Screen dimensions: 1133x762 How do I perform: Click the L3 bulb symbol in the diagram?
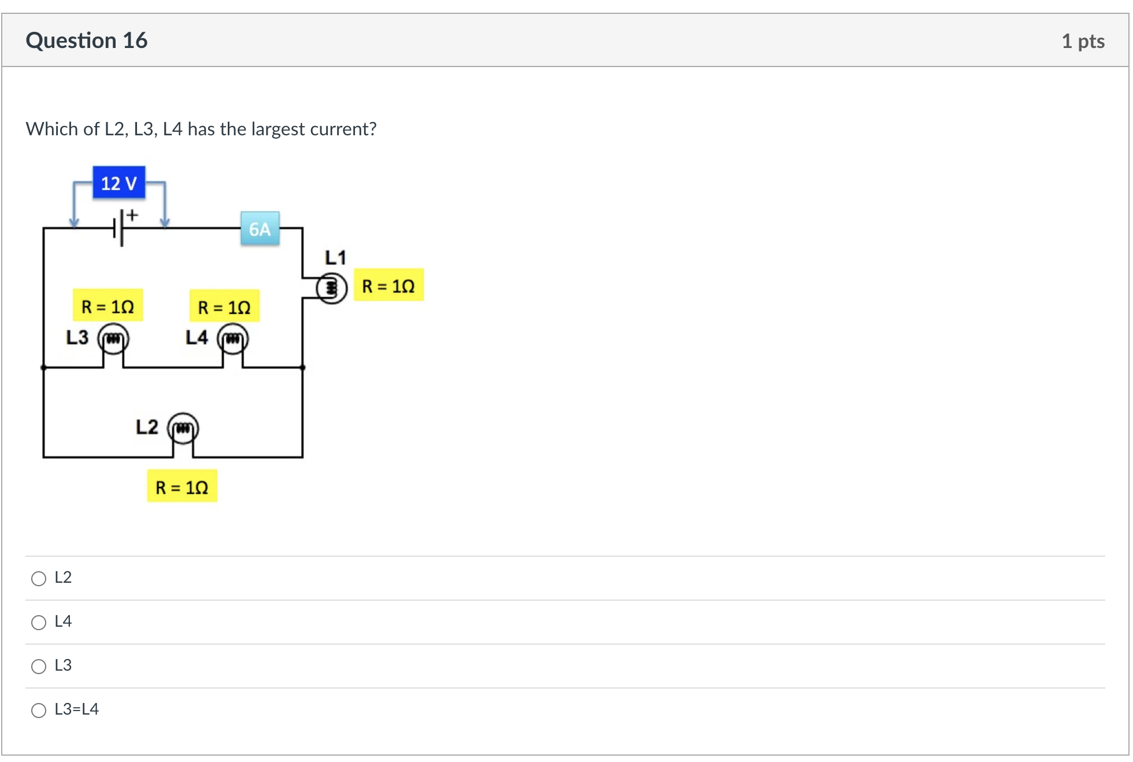point(113,339)
